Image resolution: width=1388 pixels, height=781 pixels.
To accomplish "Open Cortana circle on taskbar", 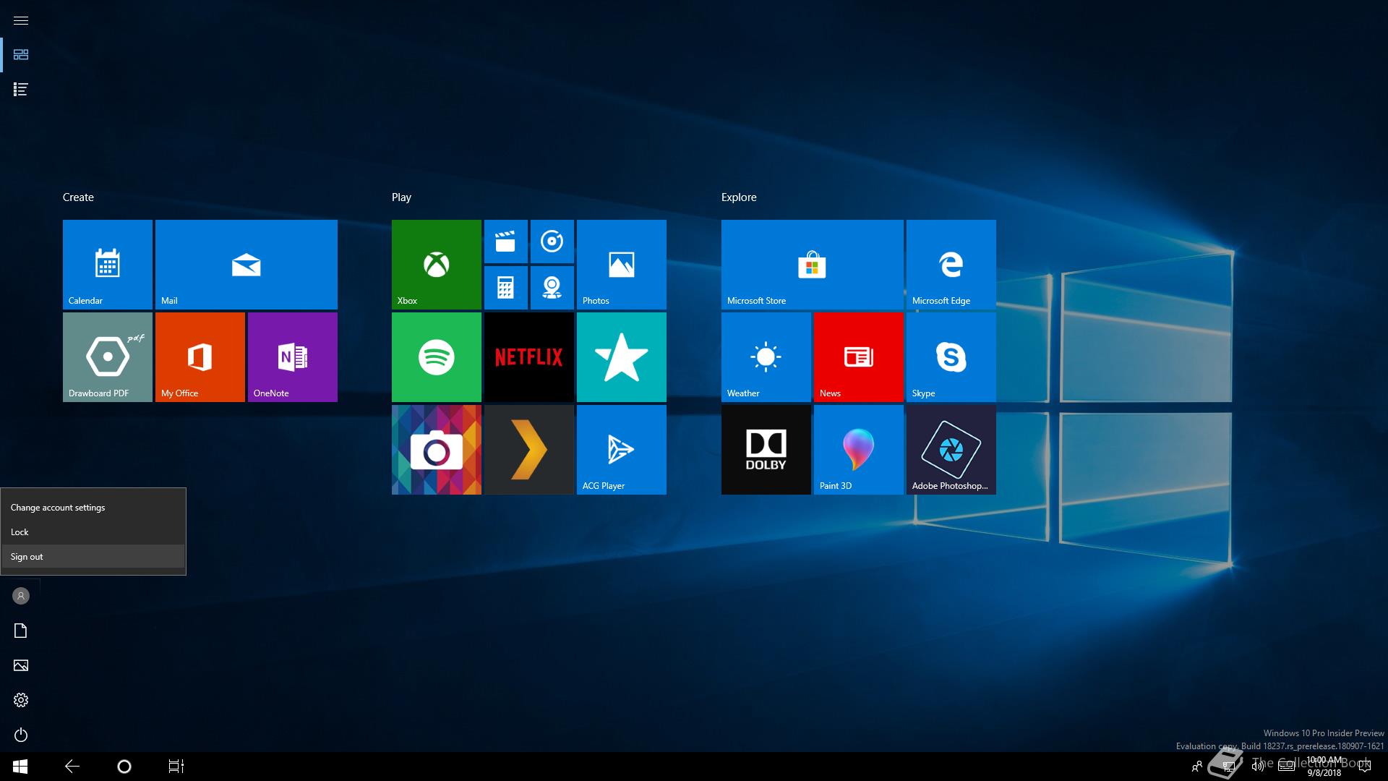I will [x=124, y=767].
